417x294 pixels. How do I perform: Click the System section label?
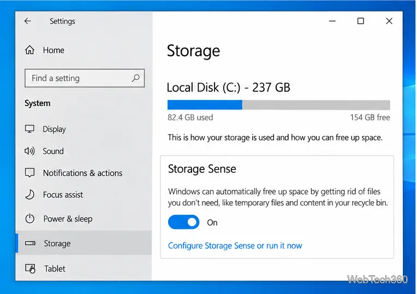pos(38,103)
